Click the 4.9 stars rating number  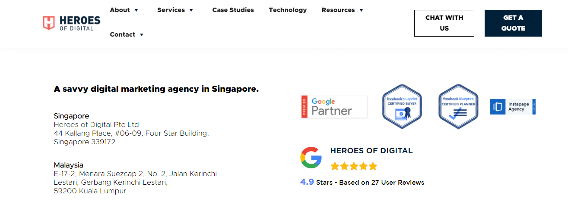(x=307, y=182)
